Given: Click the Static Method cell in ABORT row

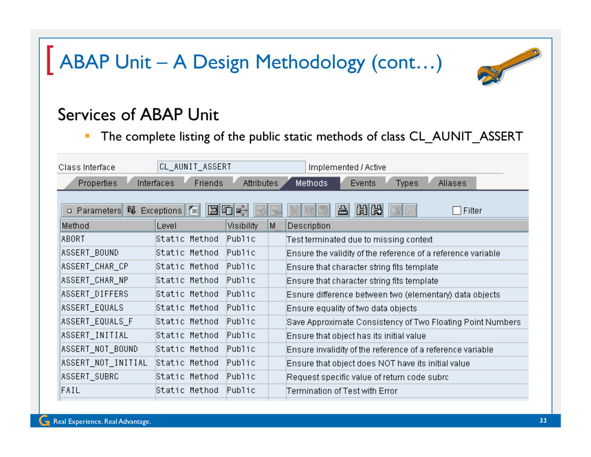Looking at the screenshot, I should tap(190, 239).
